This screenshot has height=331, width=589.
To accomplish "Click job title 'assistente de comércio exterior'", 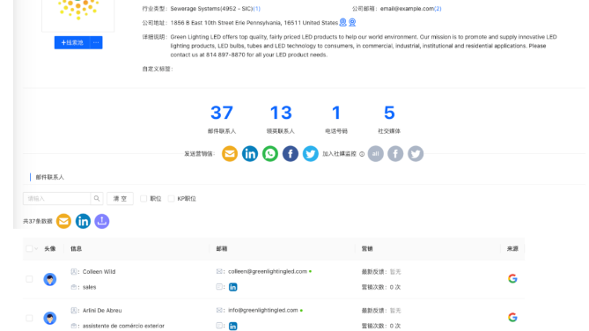I will [x=123, y=326].
